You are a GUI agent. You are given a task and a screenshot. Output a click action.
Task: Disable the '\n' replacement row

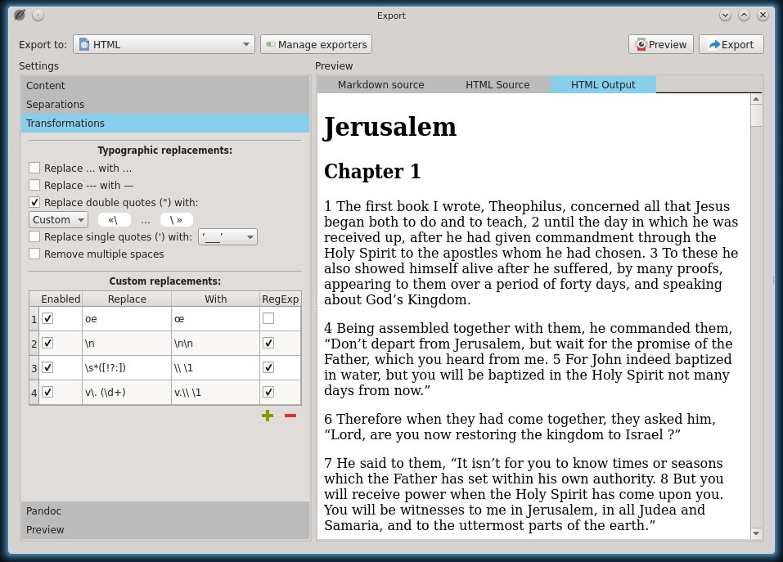click(47, 343)
